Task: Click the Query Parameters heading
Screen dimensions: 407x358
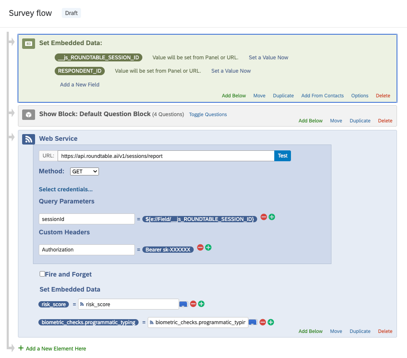Action: point(67,201)
